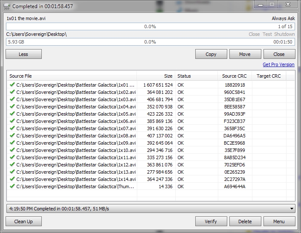The height and width of the screenshot is (233, 301).
Task: Click the total progress bar showing 5.93 GB
Action: [x=150, y=42]
